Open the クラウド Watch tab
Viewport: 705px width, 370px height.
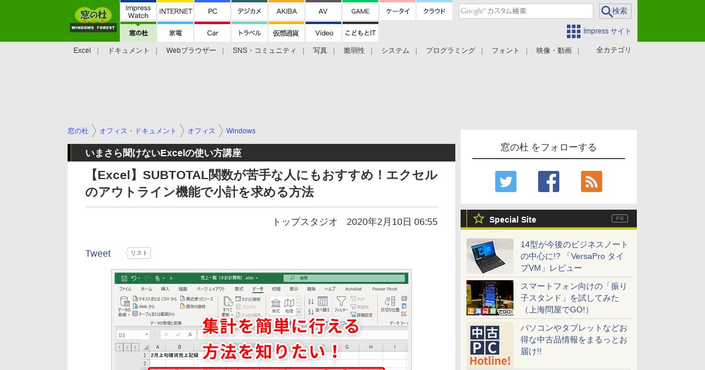(x=435, y=11)
